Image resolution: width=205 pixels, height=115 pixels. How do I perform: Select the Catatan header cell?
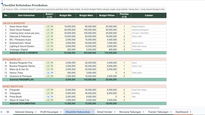pyautogui.click(x=149, y=15)
